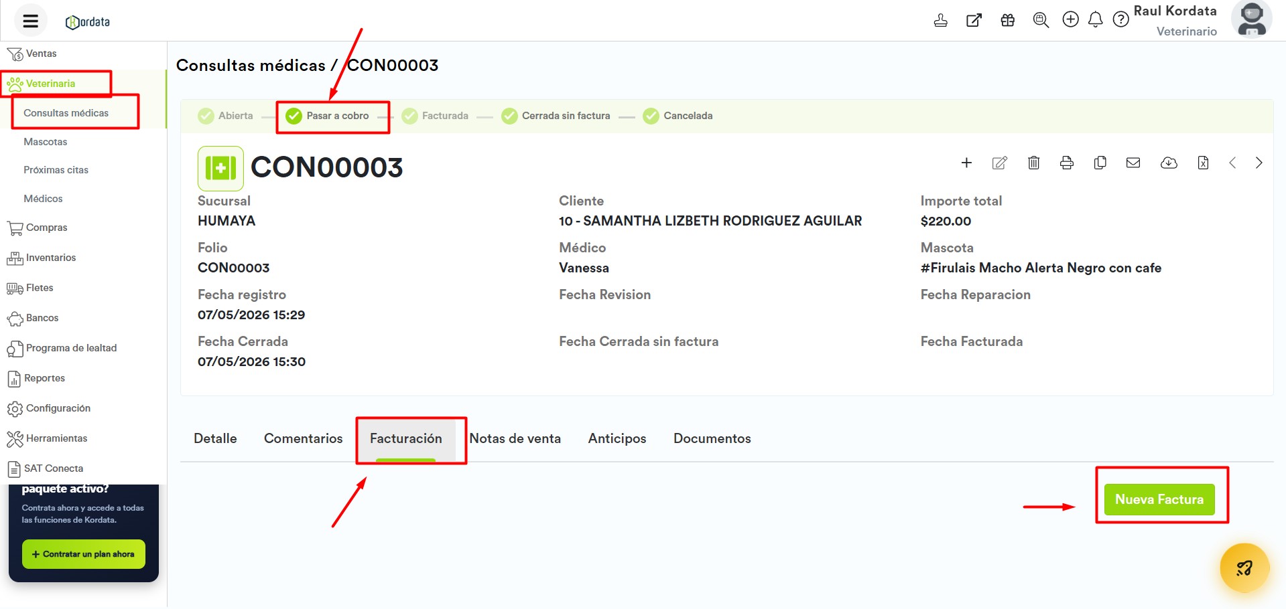
Task: Set status to Pasar a cobro
Action: (x=328, y=116)
